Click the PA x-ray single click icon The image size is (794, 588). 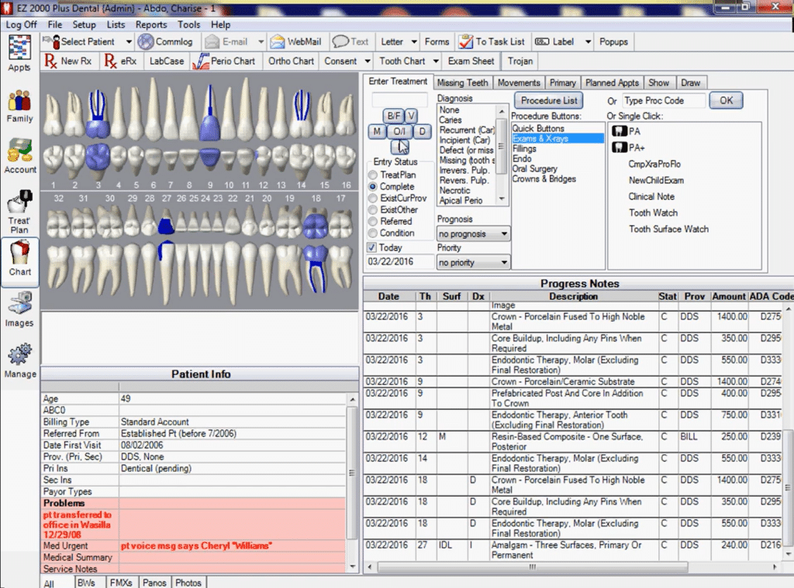(x=620, y=131)
